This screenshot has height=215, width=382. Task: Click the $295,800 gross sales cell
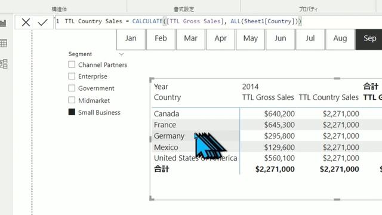(279, 136)
